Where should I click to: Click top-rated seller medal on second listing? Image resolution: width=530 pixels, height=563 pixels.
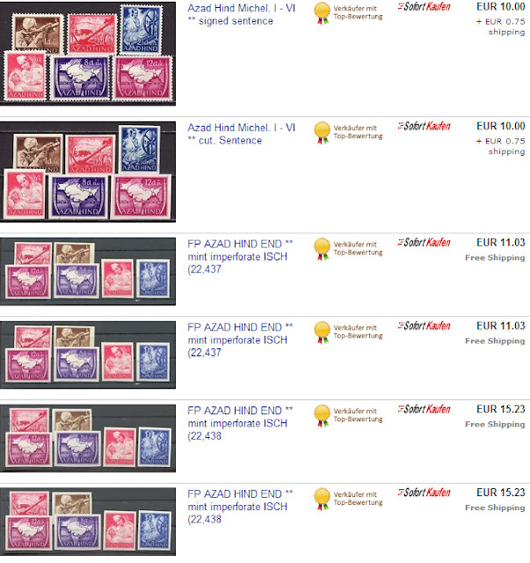[322, 133]
